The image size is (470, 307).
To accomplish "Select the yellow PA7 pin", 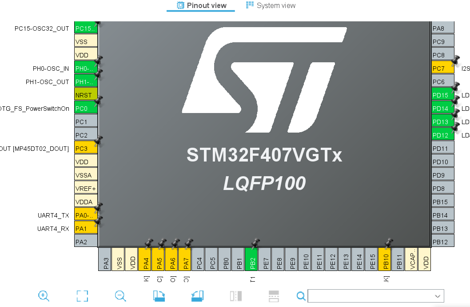I will pos(185,259).
